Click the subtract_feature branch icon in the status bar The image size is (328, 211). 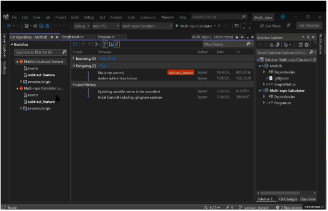tap(240, 208)
